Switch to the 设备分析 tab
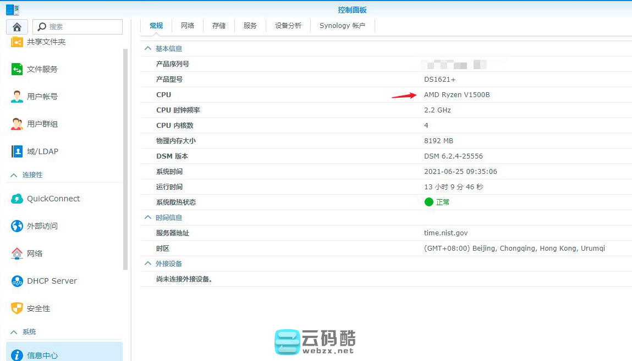Viewport: 632px width, 361px height. click(288, 26)
